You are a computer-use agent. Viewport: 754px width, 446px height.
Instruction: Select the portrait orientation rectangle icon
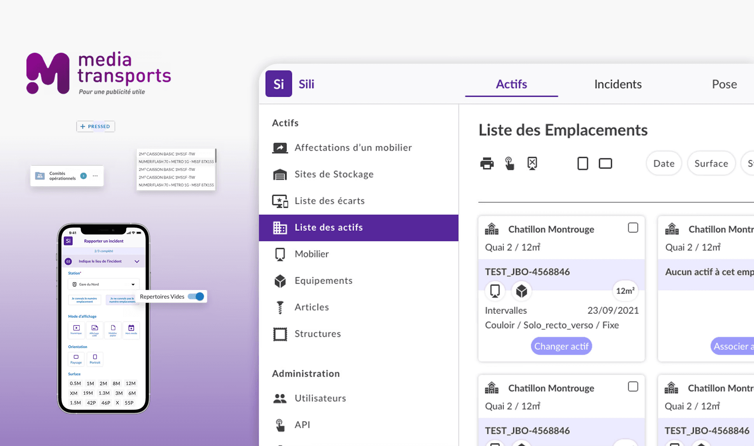tap(583, 164)
